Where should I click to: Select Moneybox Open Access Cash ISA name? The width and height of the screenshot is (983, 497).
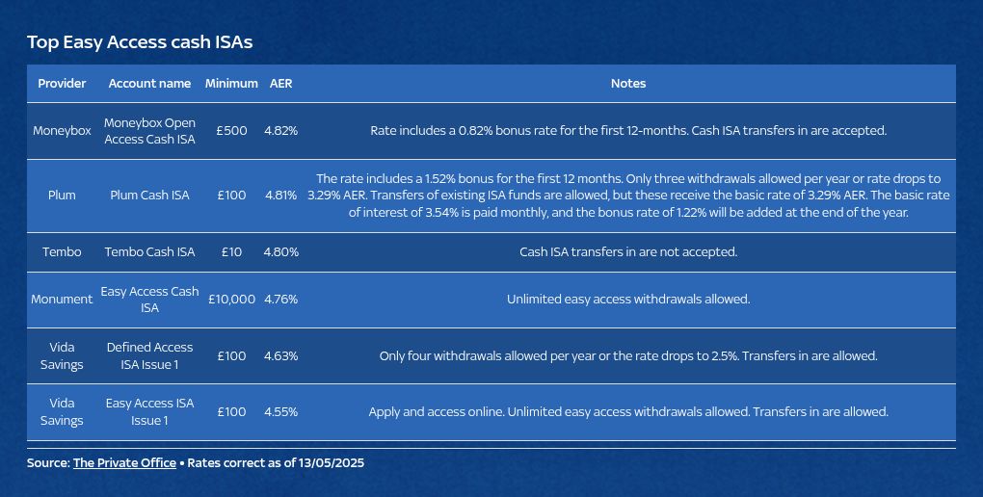[149, 131]
